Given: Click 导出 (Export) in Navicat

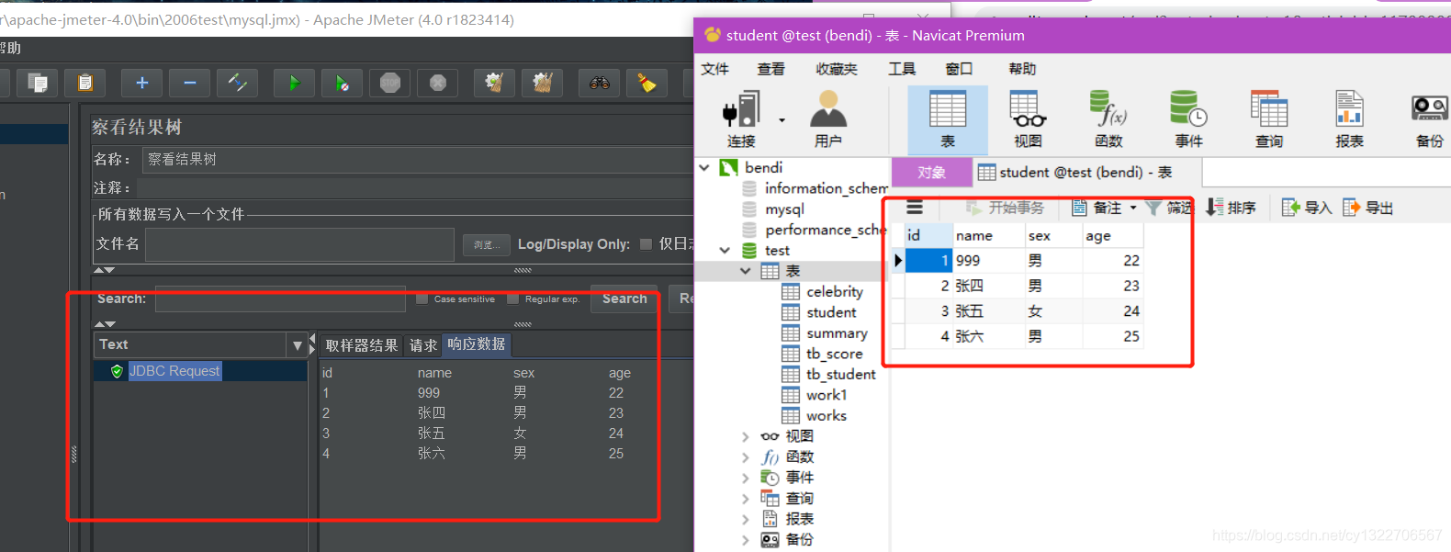Looking at the screenshot, I should [x=1367, y=208].
